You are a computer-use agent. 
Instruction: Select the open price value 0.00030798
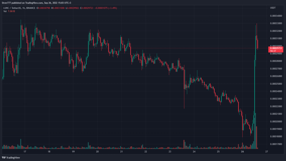pos(44,8)
